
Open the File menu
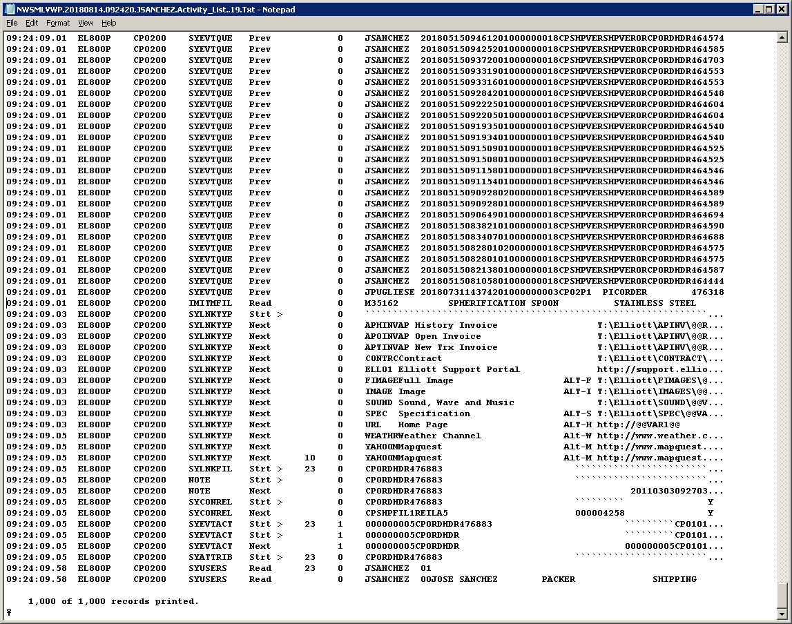tap(12, 23)
